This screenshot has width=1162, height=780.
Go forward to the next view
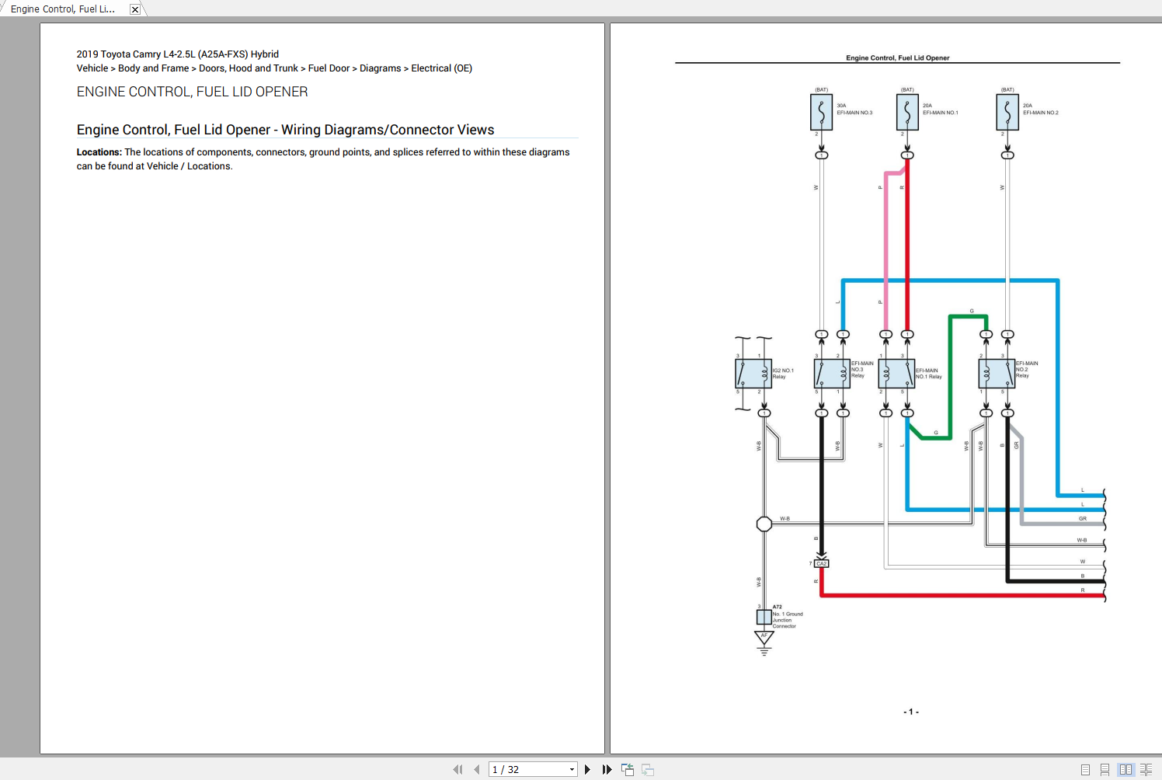[647, 769]
